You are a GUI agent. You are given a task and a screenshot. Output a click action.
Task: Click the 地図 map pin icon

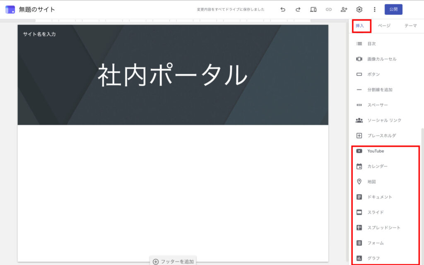(x=359, y=181)
